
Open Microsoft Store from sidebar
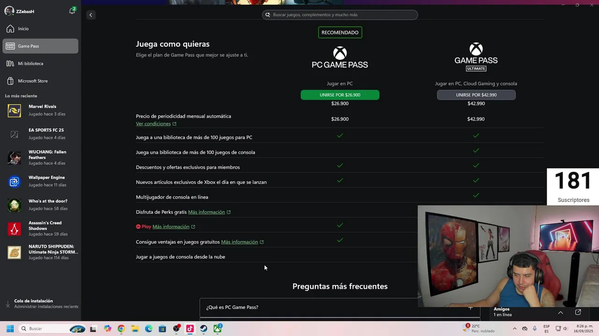click(40, 81)
